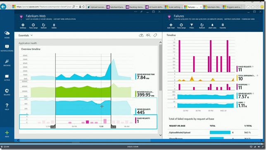Pin the Fabrikam-Web blade
The image size is (266, 150).
click(x=141, y=12)
